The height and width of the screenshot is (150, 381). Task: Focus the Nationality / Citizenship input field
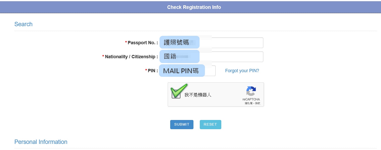212,57
